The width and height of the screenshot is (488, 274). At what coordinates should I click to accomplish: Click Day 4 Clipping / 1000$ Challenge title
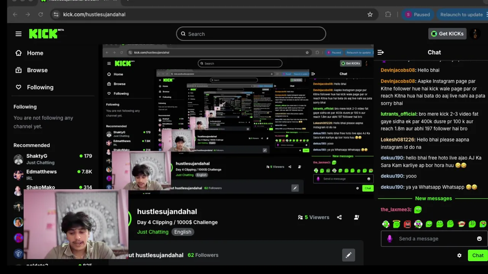[177, 222]
